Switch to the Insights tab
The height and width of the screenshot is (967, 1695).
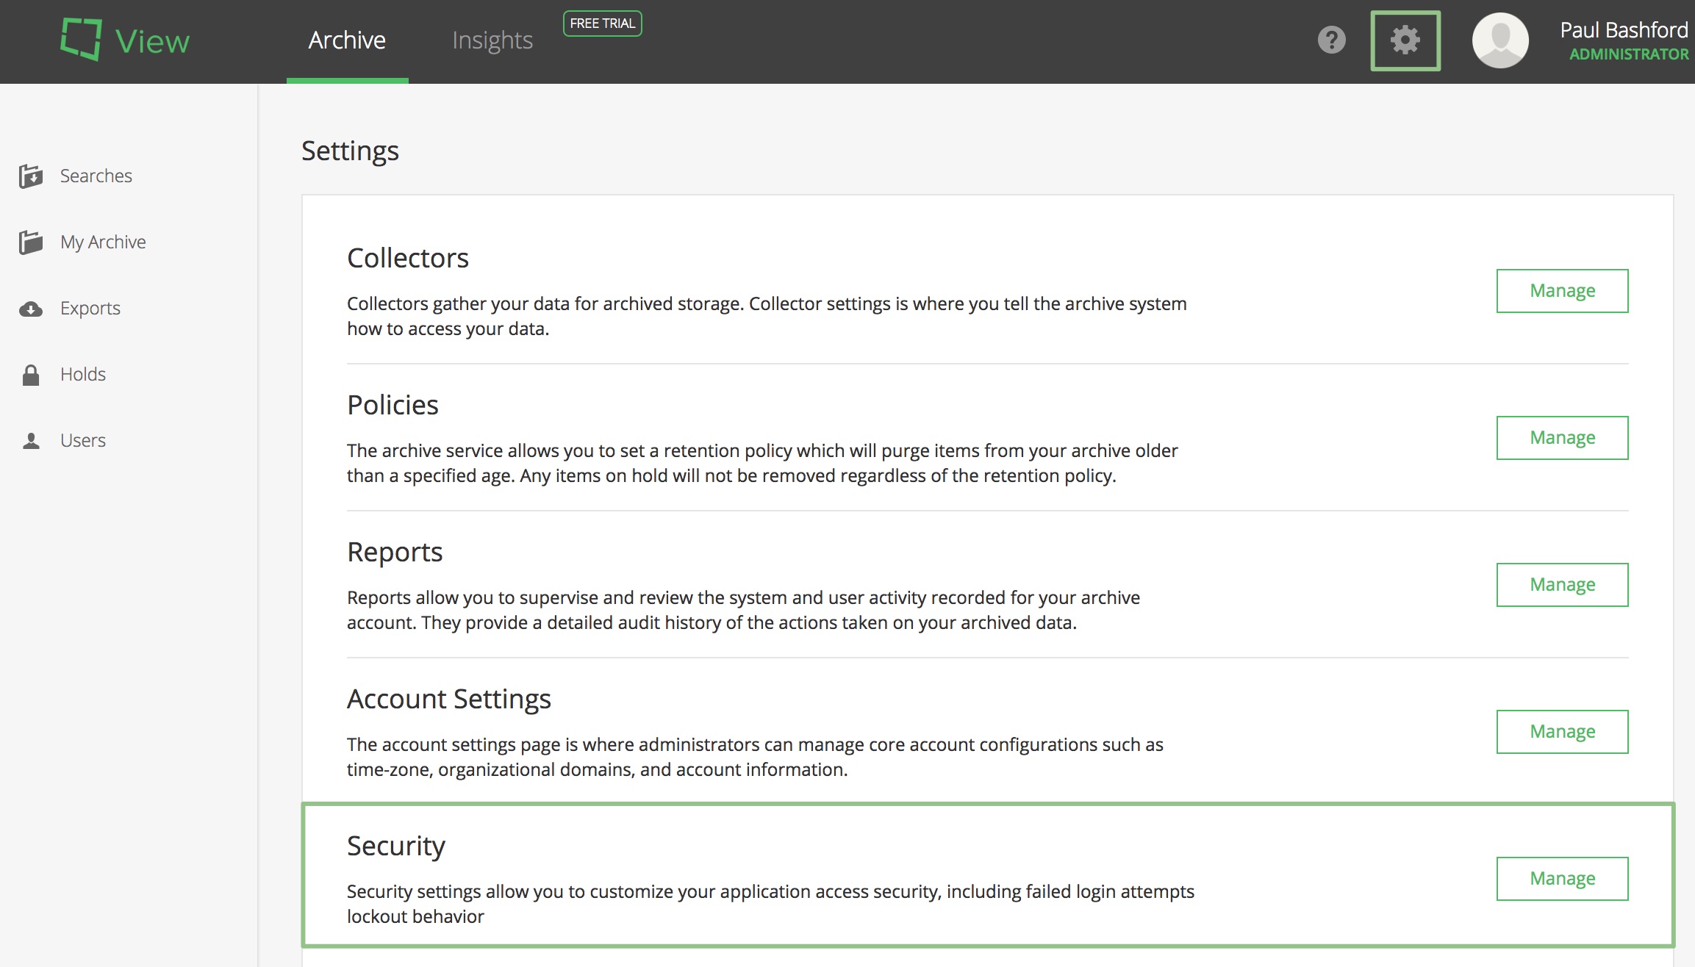[492, 40]
